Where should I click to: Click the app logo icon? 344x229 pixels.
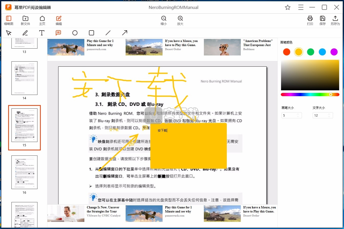point(8,7)
